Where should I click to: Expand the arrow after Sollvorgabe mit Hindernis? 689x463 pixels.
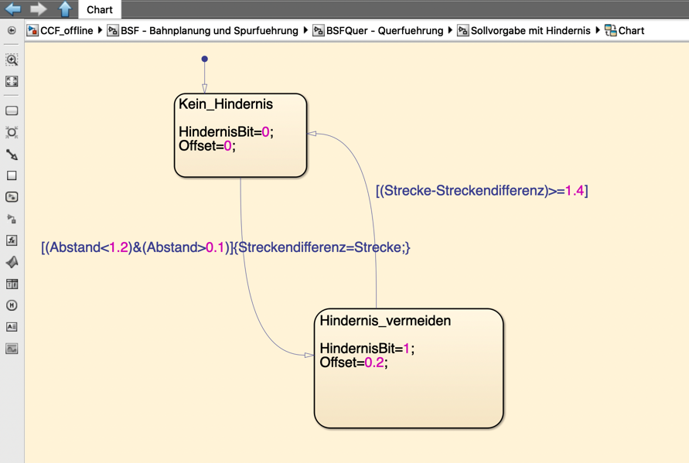[x=597, y=31]
